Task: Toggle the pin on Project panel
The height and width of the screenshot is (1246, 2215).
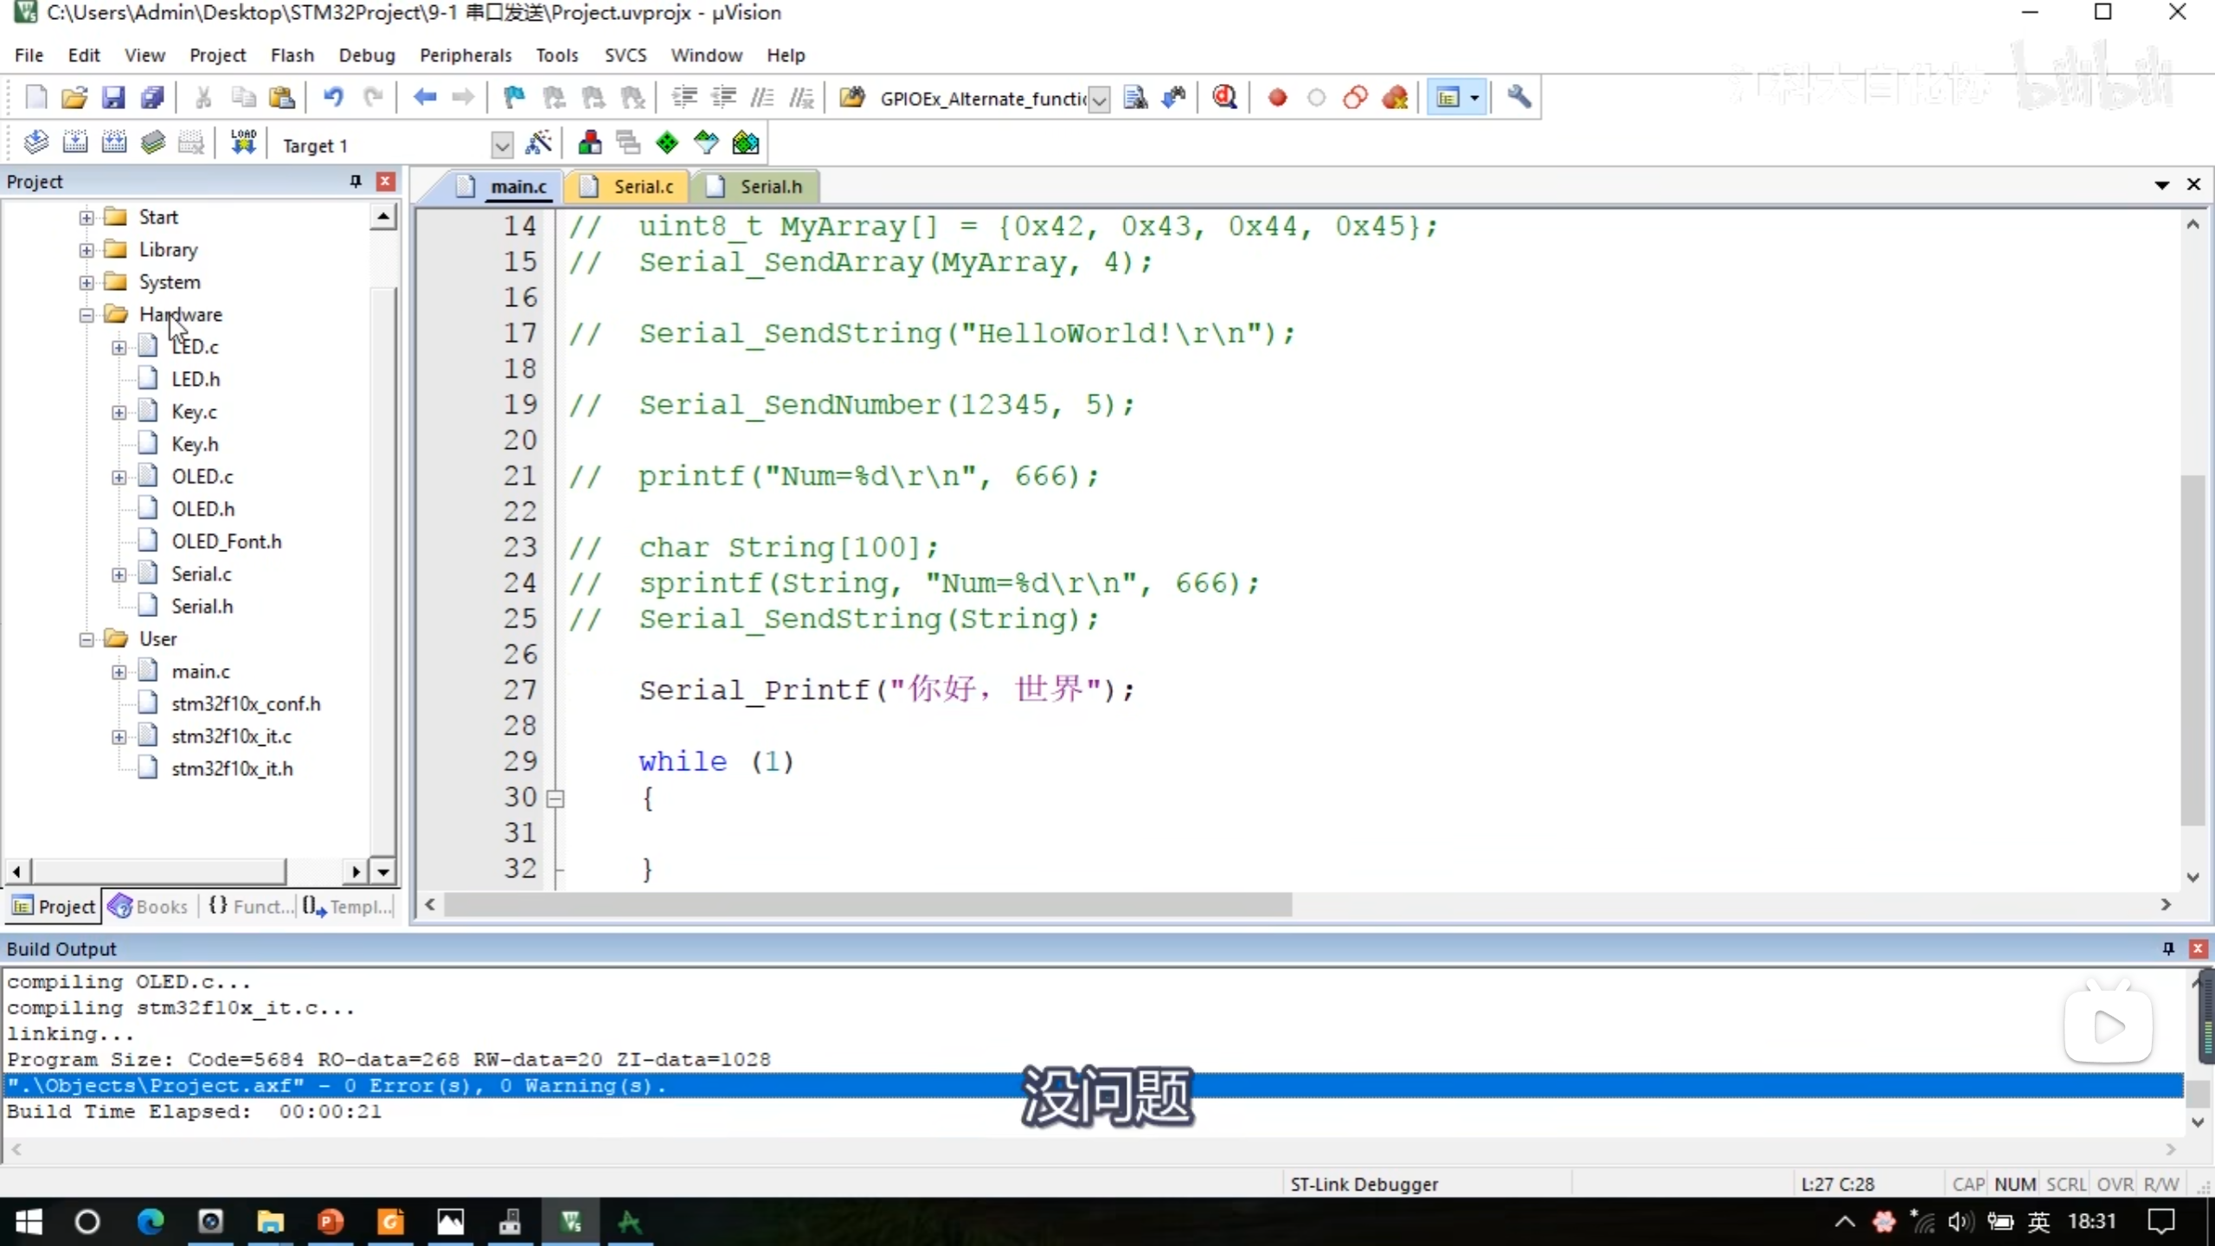Action: (355, 181)
